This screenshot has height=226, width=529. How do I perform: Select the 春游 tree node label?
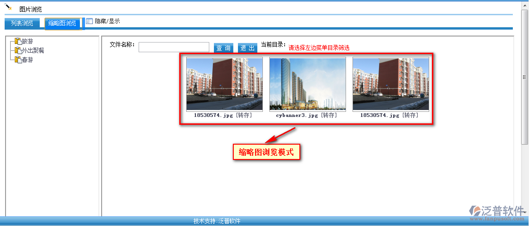click(x=27, y=60)
